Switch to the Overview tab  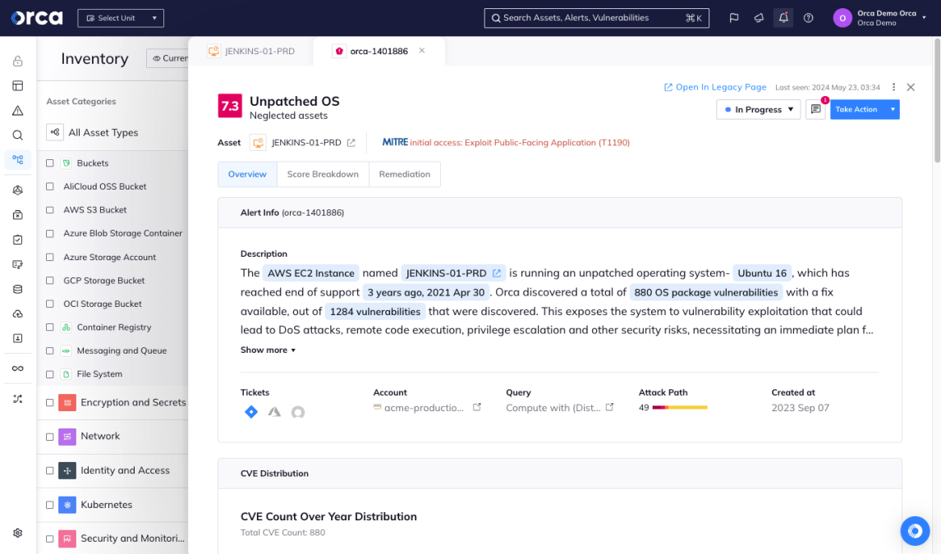coord(247,174)
